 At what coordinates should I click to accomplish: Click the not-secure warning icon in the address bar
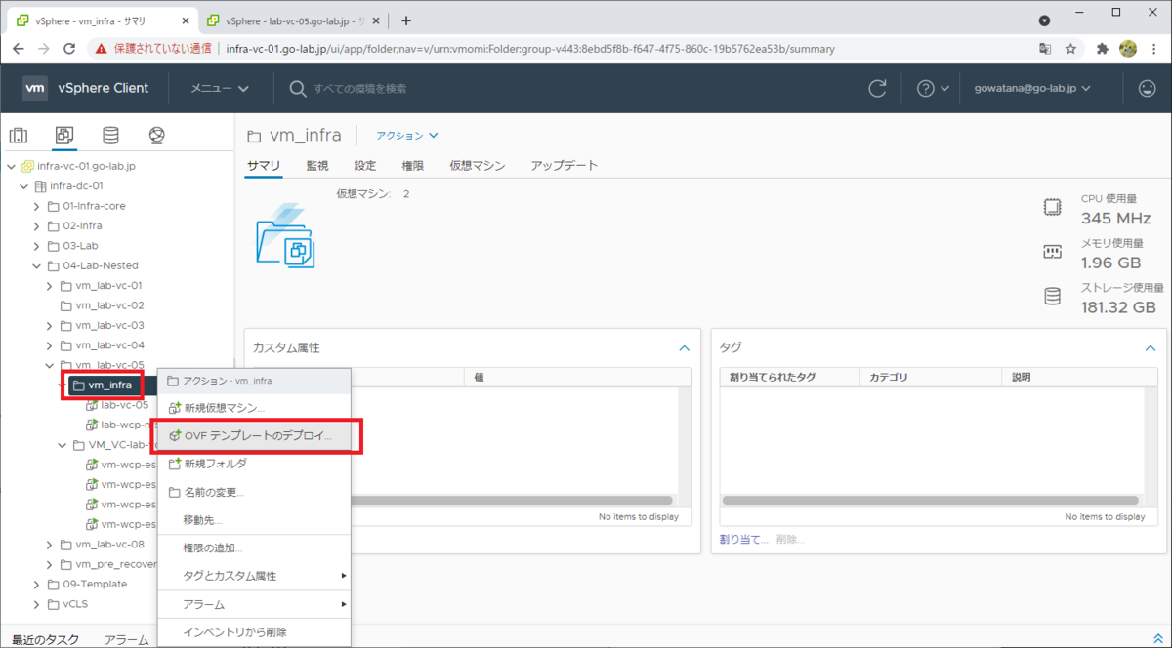point(101,48)
